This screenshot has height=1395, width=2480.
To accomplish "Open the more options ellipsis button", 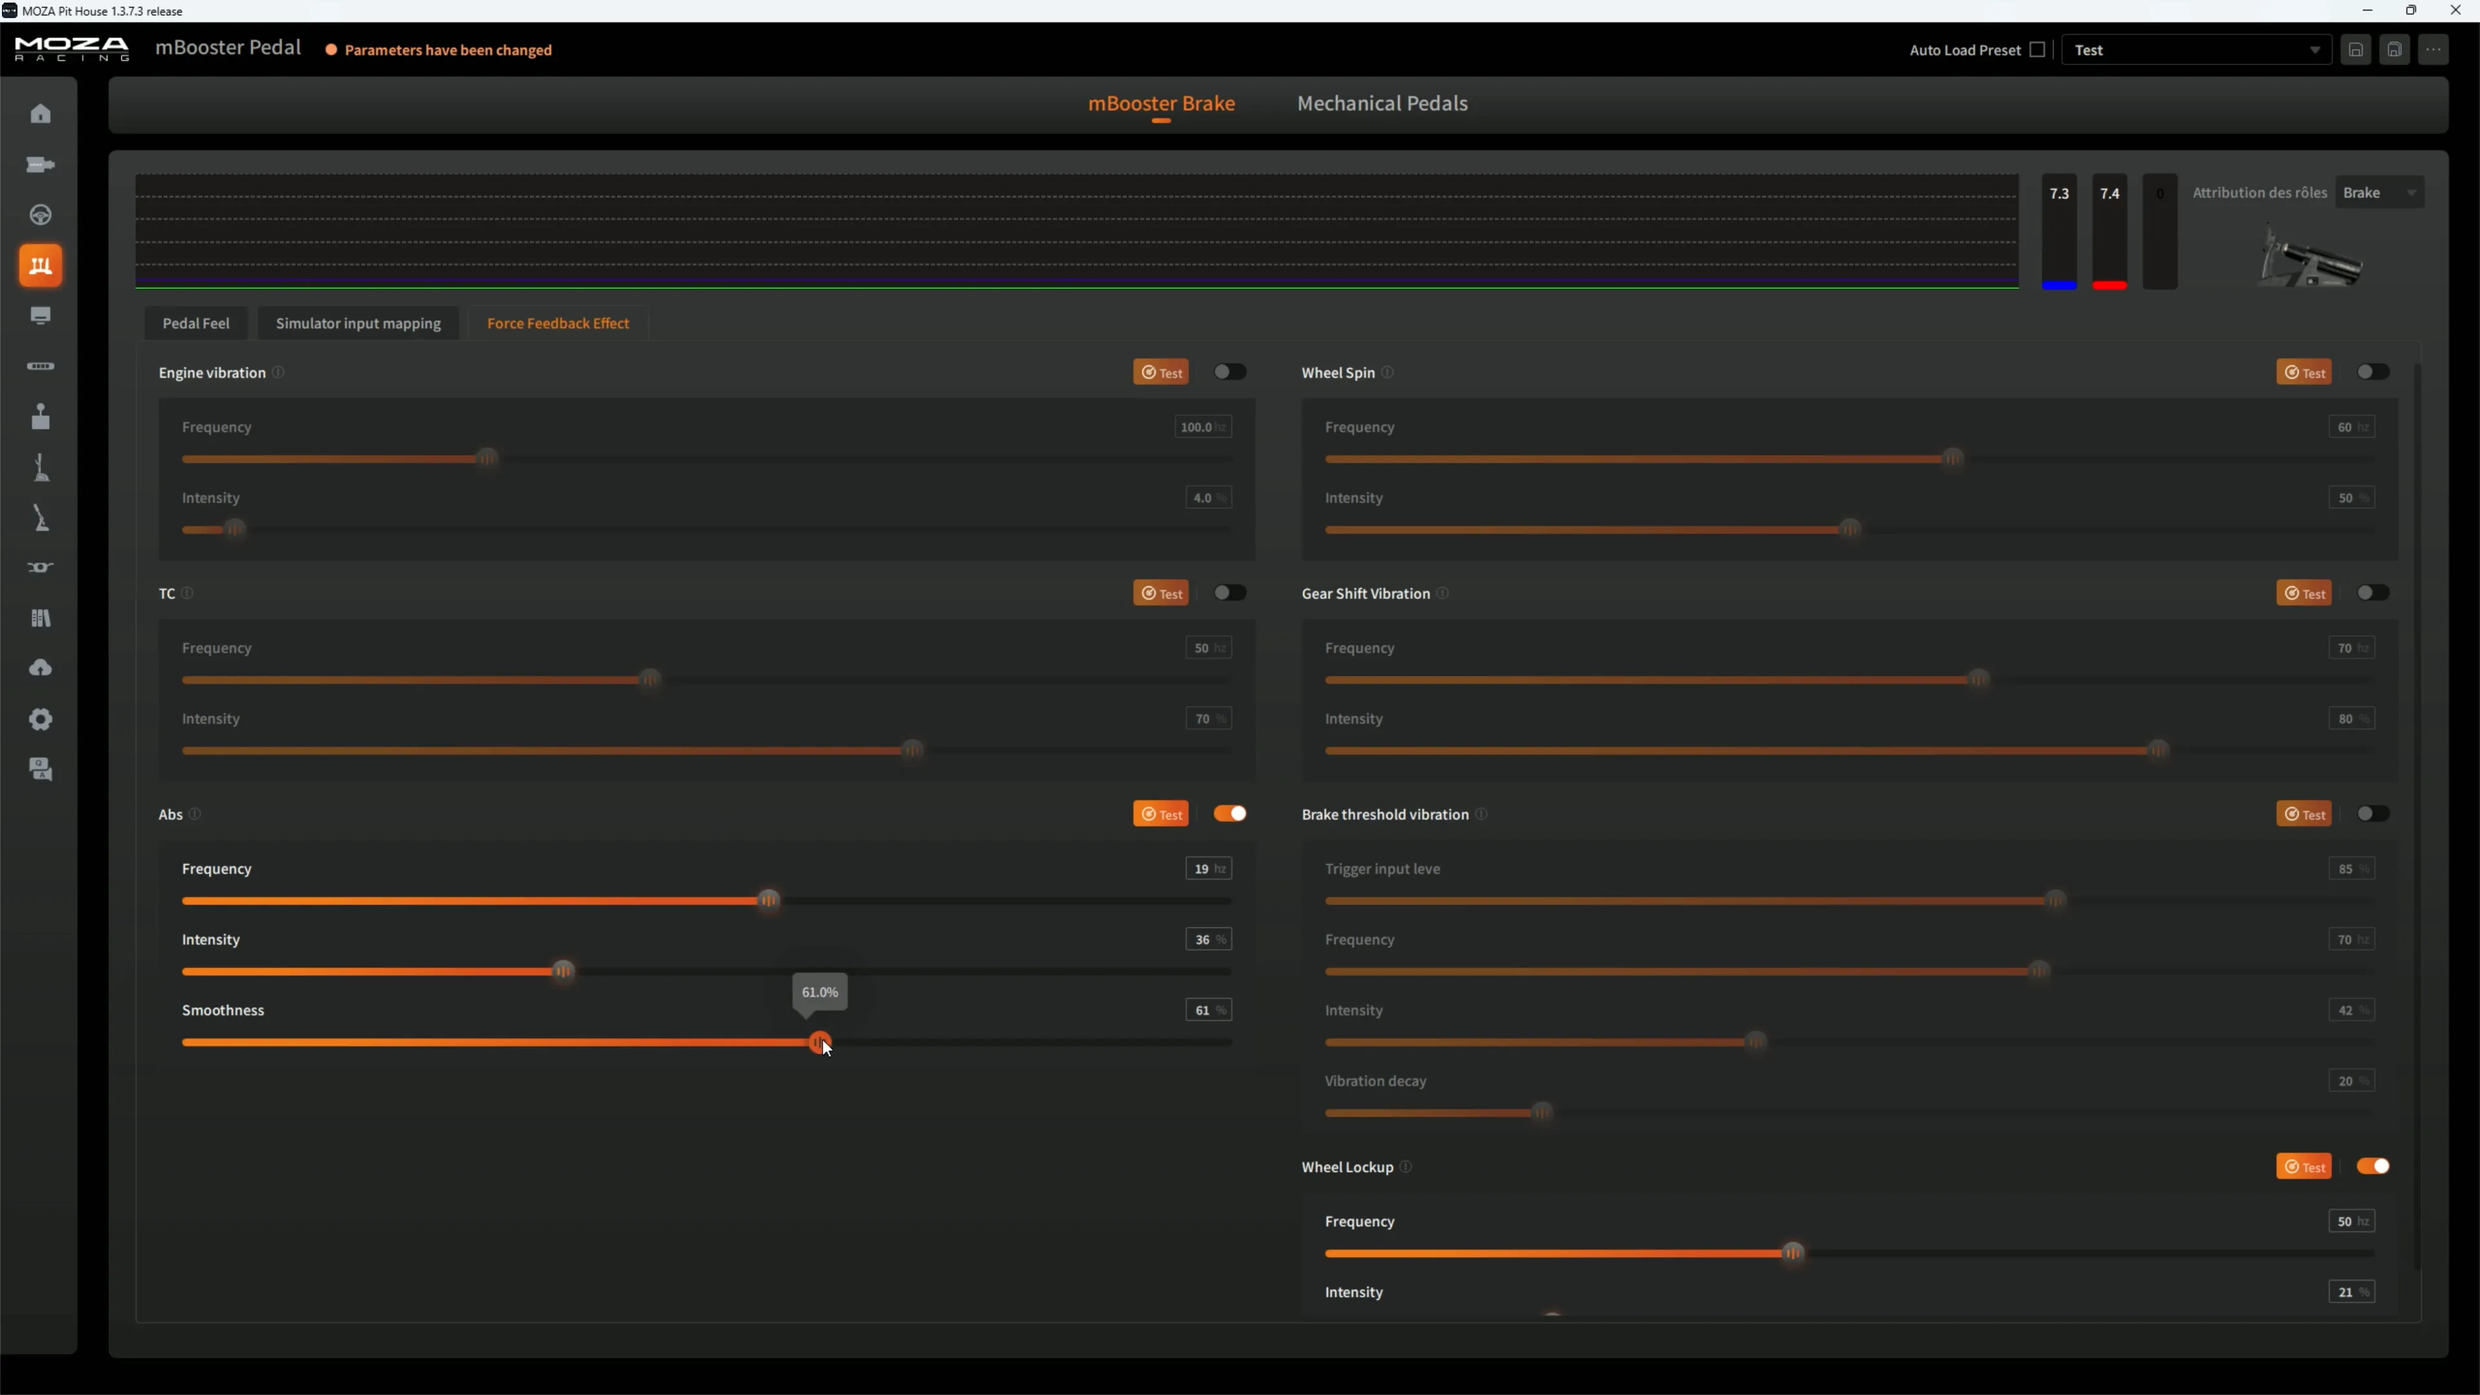I will [x=2433, y=50].
